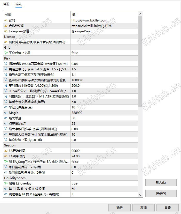Switch to the 普通 tab

(6, 4)
